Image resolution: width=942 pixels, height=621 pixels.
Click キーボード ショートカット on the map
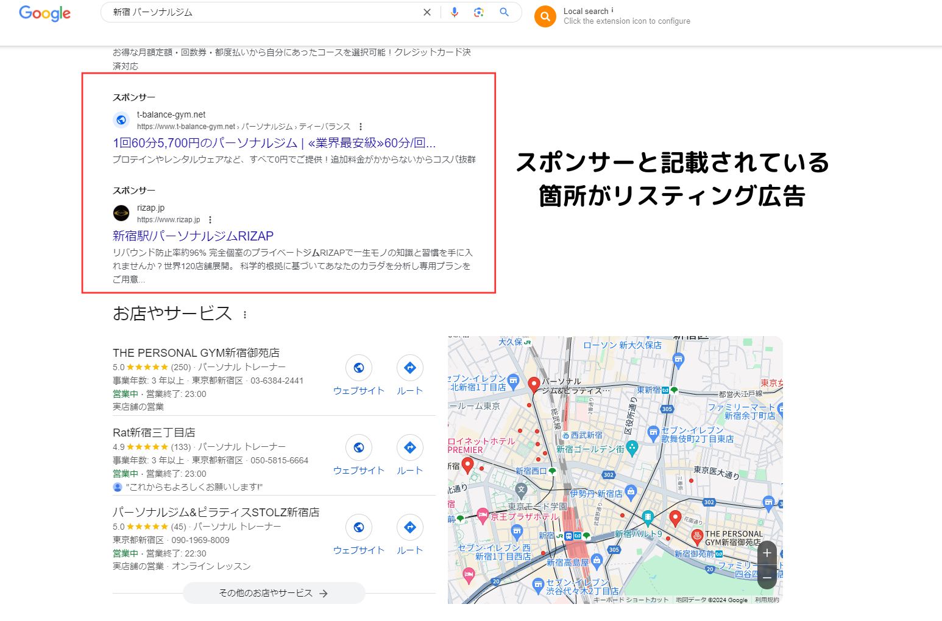(x=631, y=600)
